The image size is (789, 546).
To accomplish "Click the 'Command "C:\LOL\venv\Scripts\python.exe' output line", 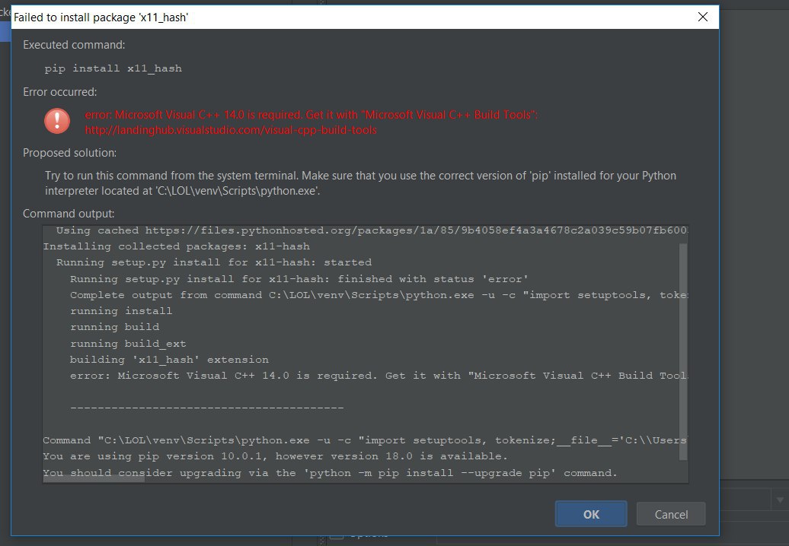I will pos(366,440).
